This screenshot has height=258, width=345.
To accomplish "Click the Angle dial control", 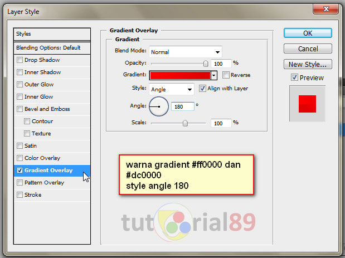I will pyautogui.click(x=159, y=106).
